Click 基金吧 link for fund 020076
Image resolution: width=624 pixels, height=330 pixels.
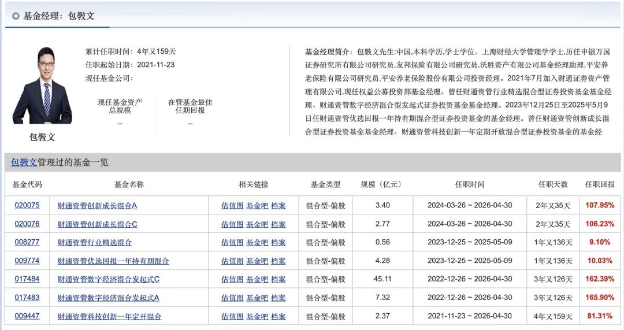coord(257,224)
